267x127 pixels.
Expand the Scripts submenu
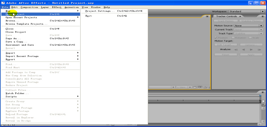(41, 97)
